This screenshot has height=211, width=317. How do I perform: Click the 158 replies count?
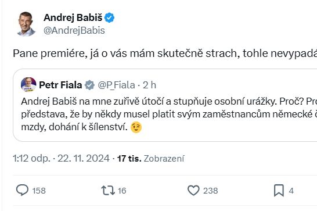click(x=39, y=191)
